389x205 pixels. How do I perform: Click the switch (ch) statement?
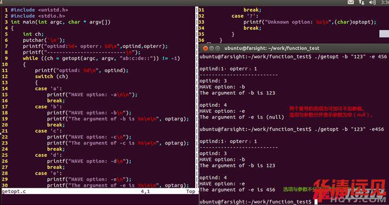tap(52, 76)
